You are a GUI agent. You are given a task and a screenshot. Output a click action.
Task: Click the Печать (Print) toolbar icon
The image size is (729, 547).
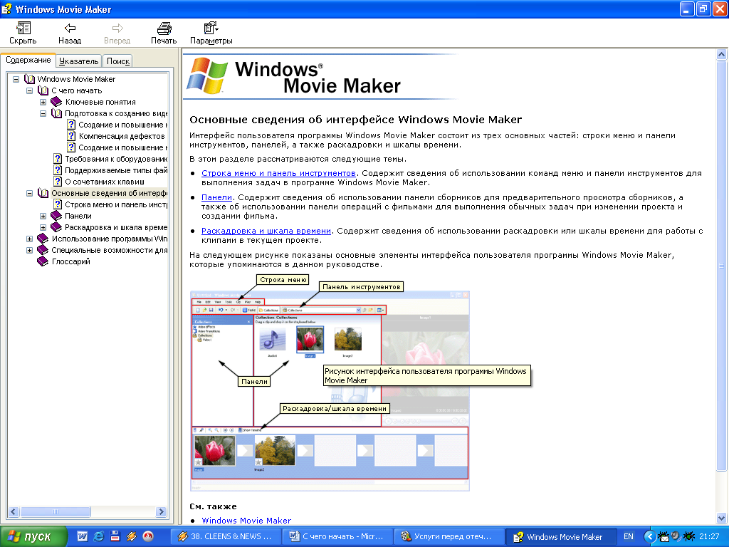(164, 28)
